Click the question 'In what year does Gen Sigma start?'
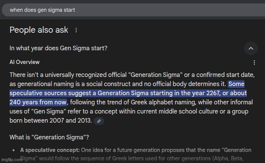This screenshot has height=163, width=265. click(x=58, y=48)
